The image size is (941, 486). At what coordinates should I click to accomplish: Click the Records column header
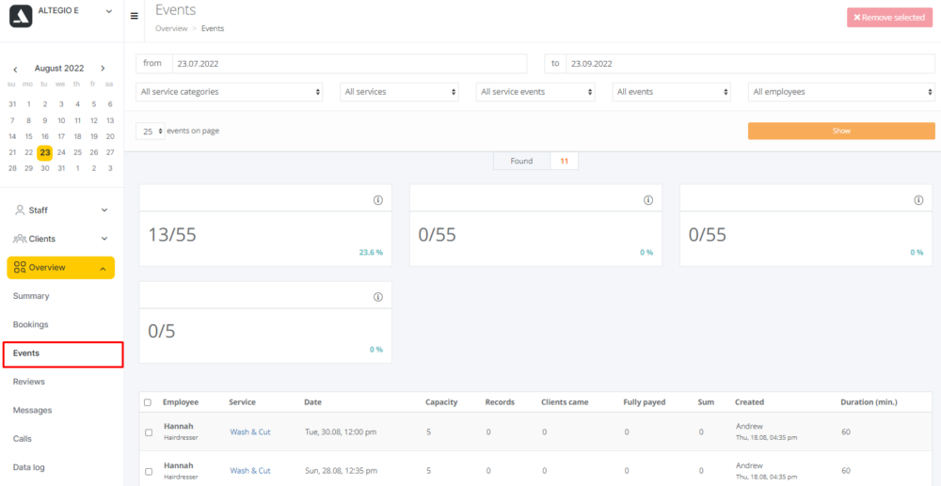pyautogui.click(x=500, y=402)
